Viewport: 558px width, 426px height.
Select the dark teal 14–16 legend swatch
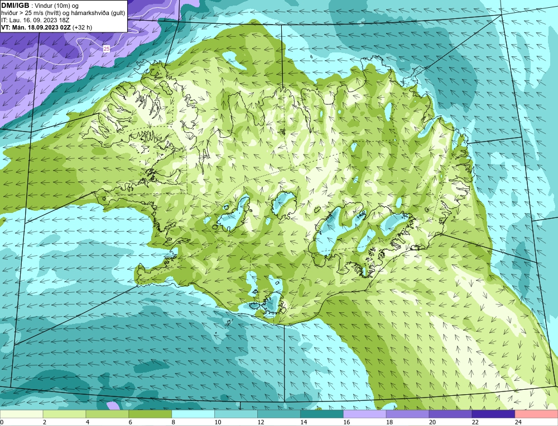tap(322, 414)
